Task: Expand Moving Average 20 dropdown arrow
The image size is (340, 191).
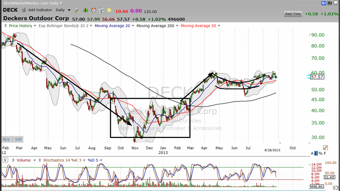Action: (x=133, y=26)
